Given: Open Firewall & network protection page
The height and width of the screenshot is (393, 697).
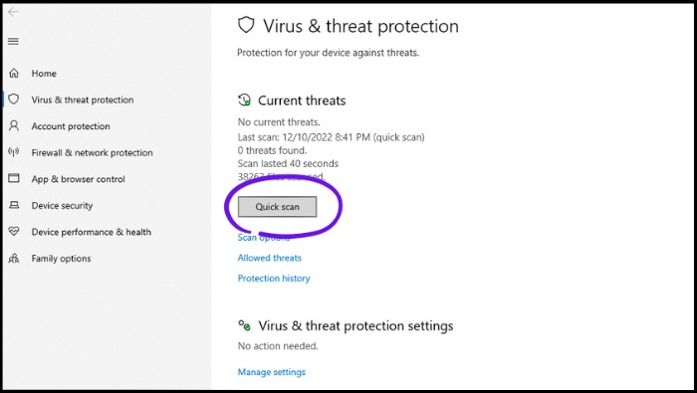Looking at the screenshot, I should pyautogui.click(x=92, y=153).
